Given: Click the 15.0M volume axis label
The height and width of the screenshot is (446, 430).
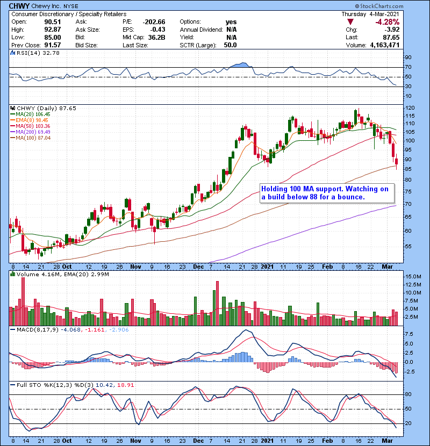Looking at the screenshot, I should coord(413,276).
